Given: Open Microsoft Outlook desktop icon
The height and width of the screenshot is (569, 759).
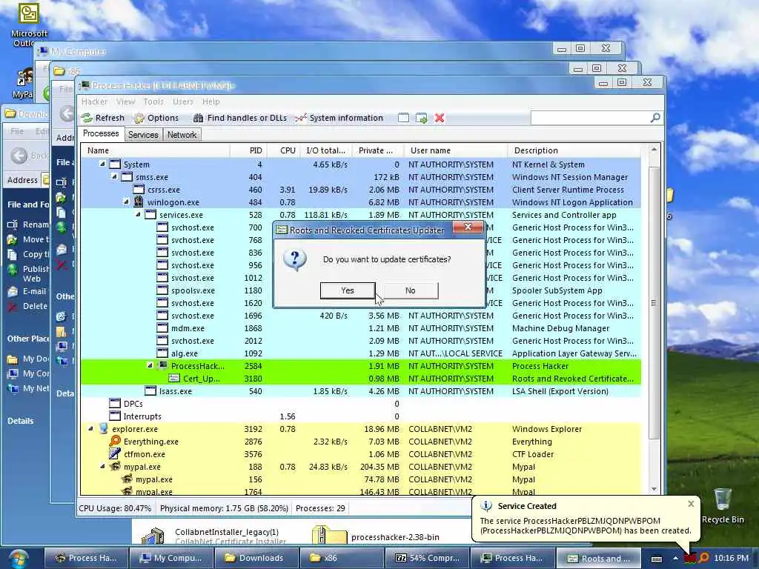Looking at the screenshot, I should pos(29,24).
